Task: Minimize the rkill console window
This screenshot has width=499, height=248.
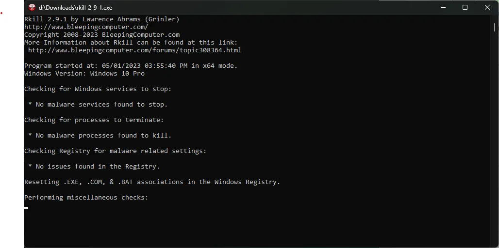Action: tap(443, 7)
